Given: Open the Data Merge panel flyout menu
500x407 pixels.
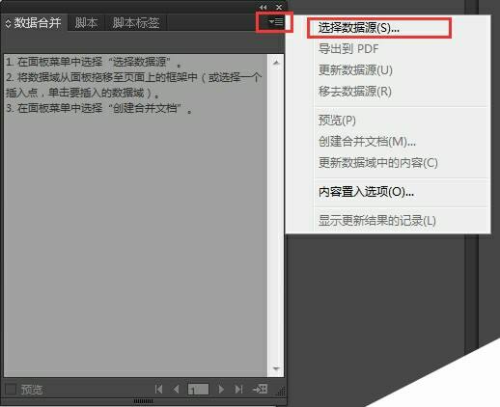Looking at the screenshot, I should pos(276,22).
